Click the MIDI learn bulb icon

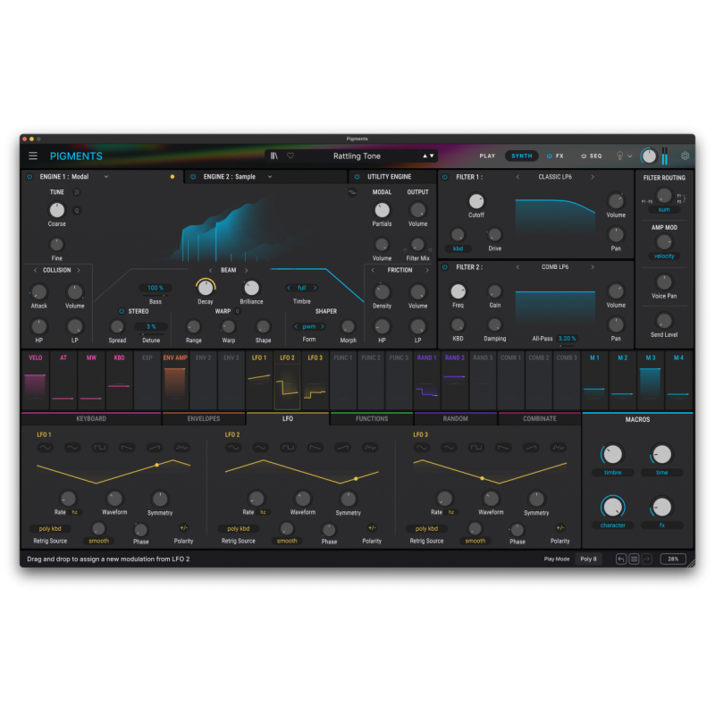(618, 156)
